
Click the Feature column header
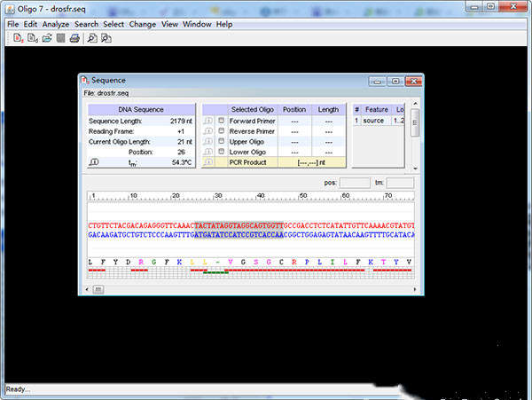pos(374,109)
